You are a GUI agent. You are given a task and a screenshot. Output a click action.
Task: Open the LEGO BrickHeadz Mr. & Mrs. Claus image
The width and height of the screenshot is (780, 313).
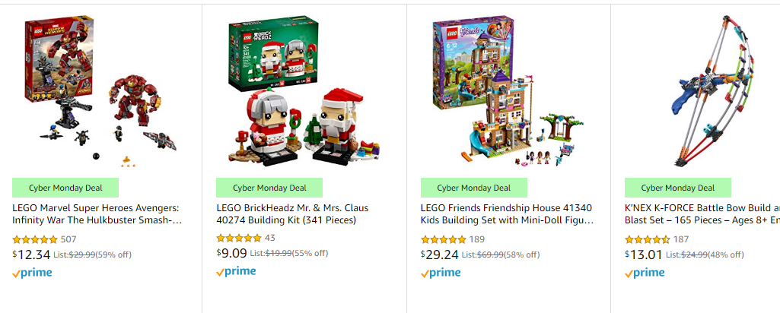pos(304,90)
